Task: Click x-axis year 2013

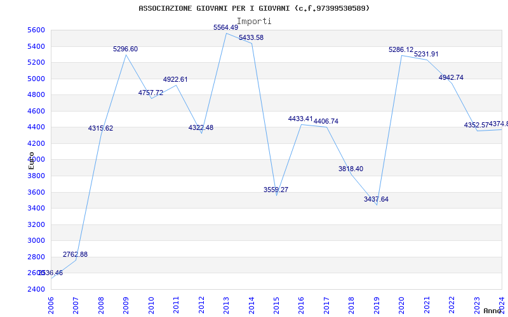Action: (x=226, y=306)
